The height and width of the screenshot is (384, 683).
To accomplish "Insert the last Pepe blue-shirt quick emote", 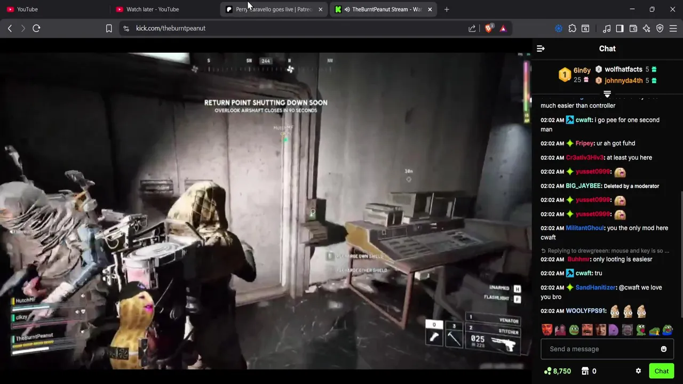I will (x=668, y=330).
